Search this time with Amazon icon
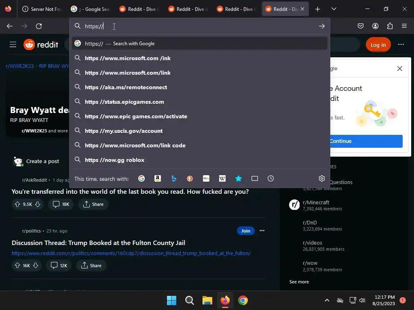Image resolution: width=414 pixels, height=310 pixels. point(158,178)
